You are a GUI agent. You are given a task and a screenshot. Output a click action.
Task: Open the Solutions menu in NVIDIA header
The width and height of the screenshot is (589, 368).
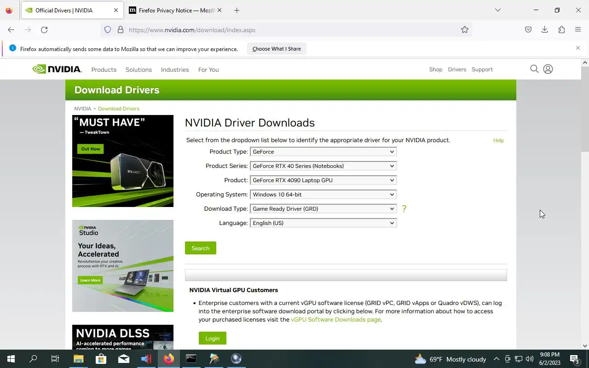click(x=139, y=69)
